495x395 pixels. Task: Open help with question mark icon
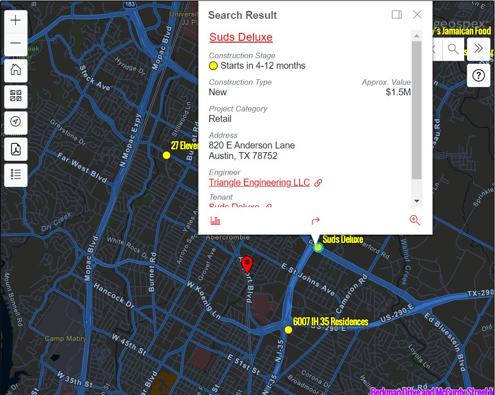(x=478, y=76)
